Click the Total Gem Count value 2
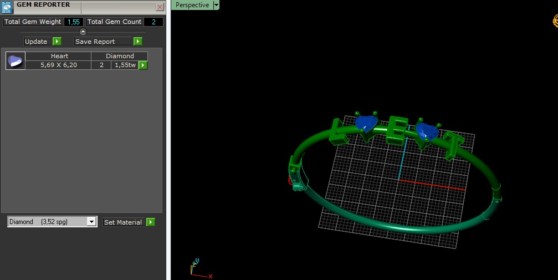Viewport: 558px width, 280px height. 153,22
